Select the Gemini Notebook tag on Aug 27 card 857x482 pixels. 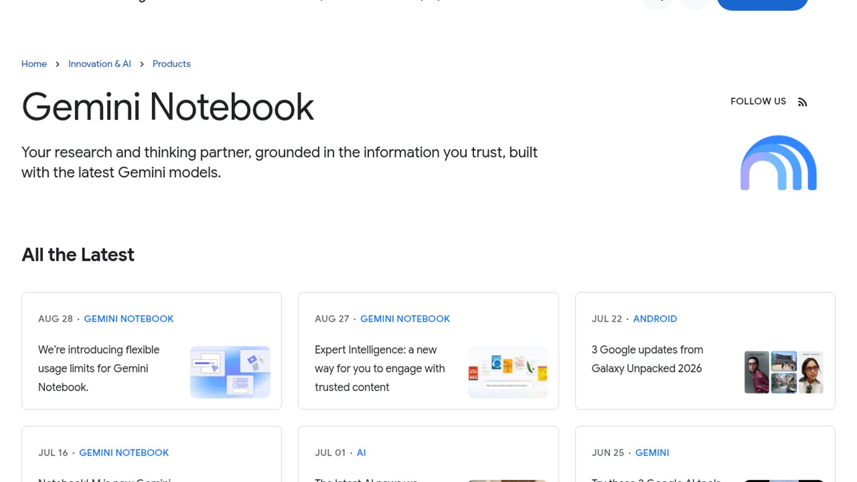[x=405, y=319]
